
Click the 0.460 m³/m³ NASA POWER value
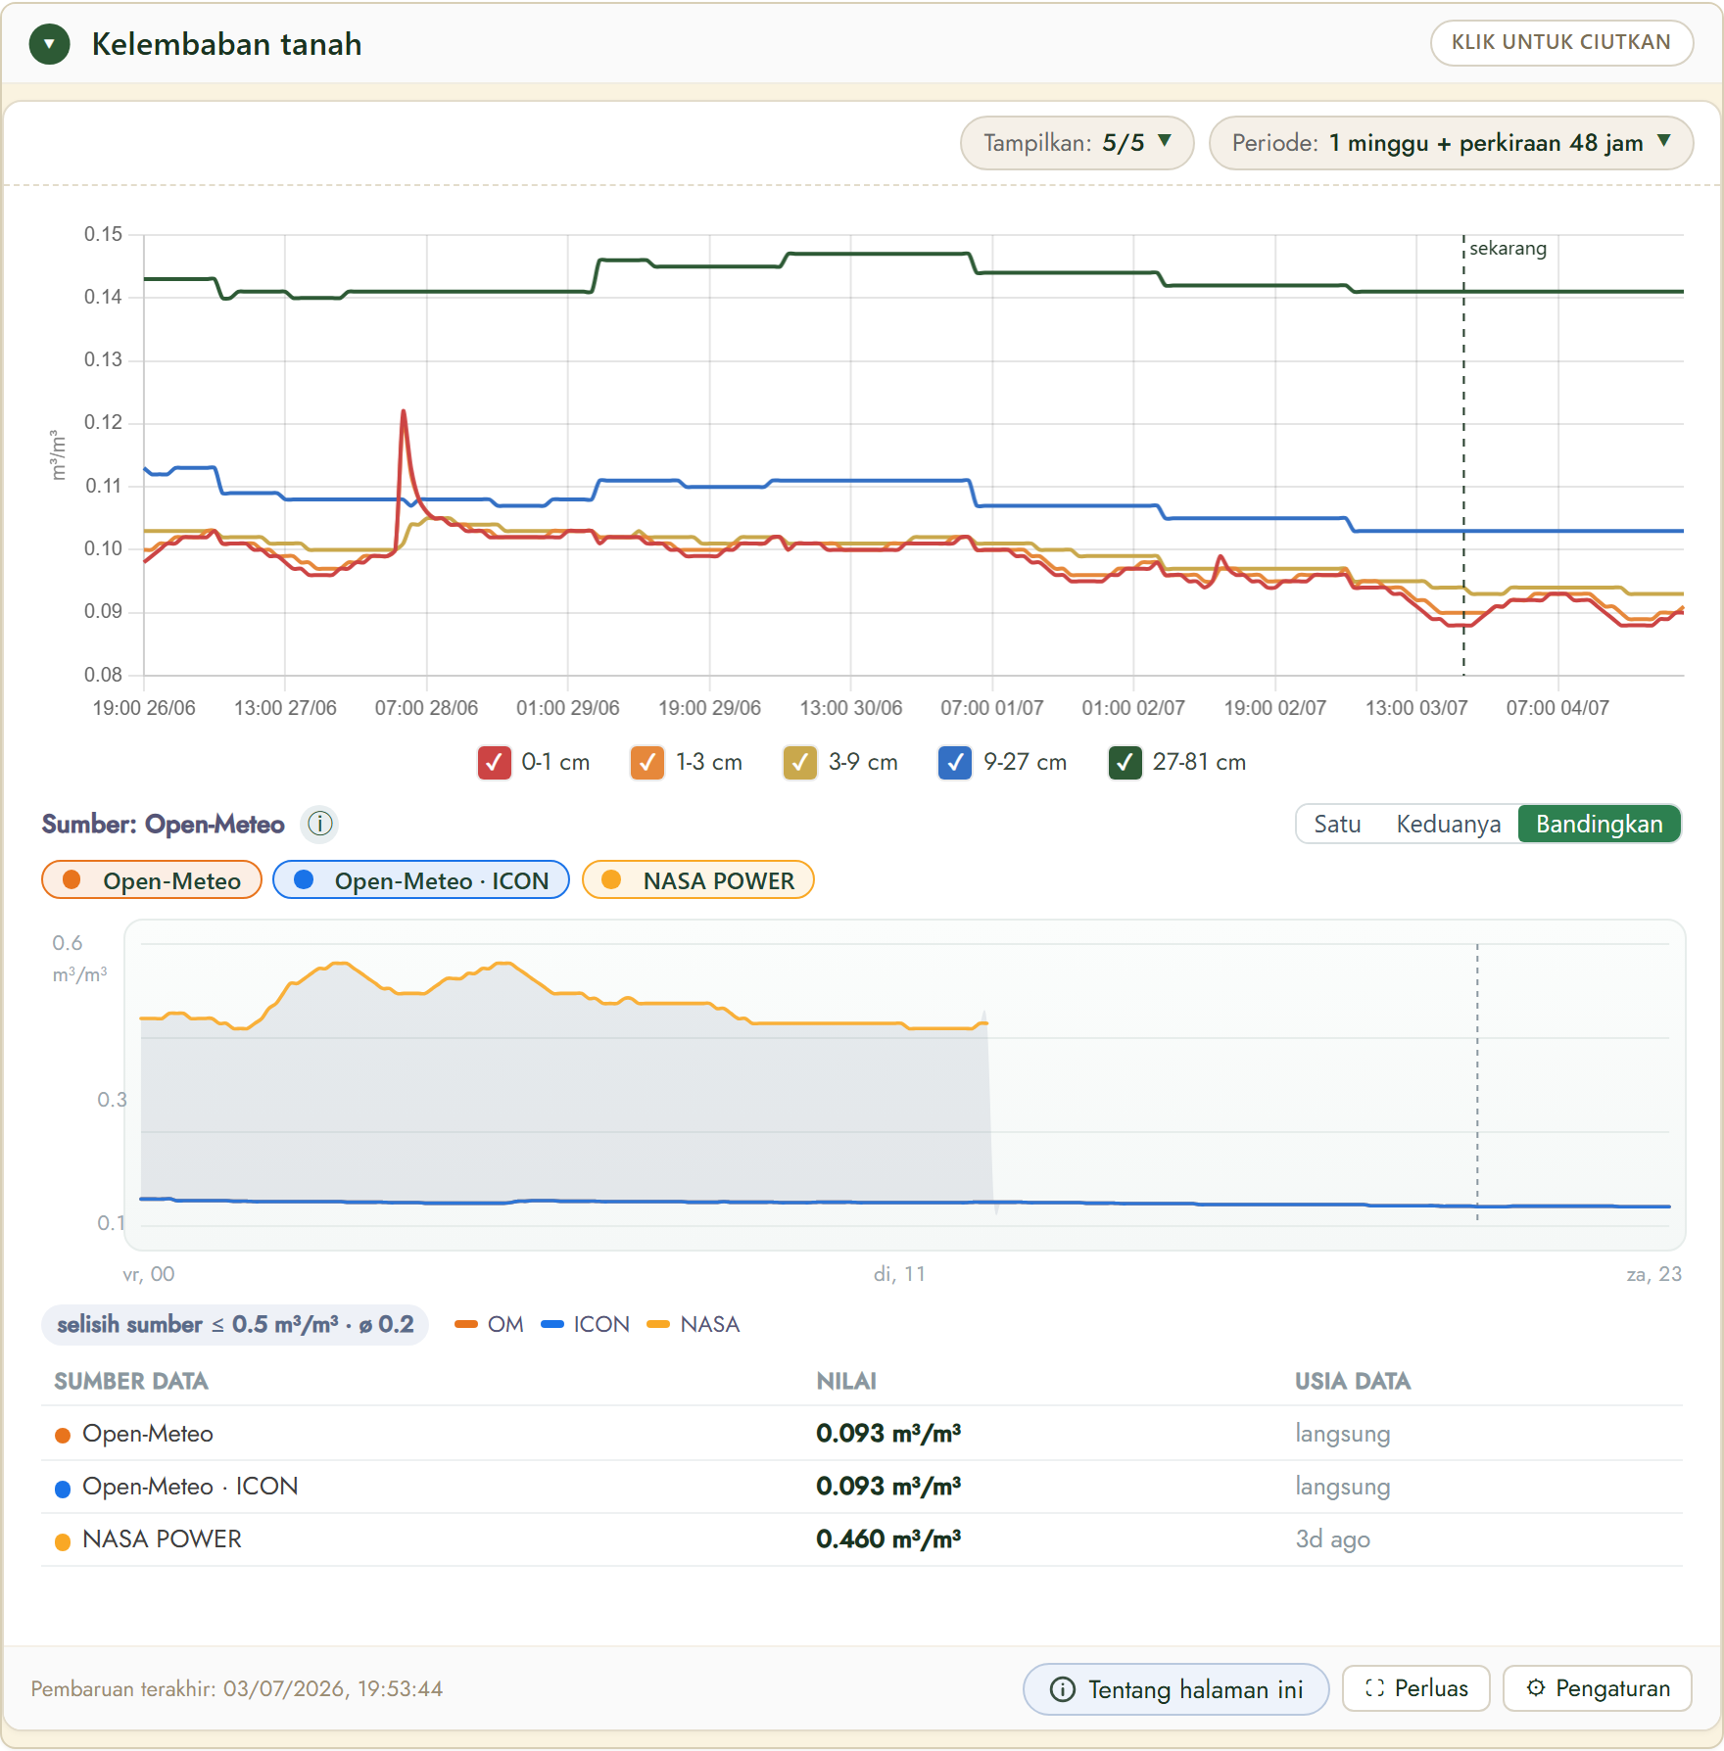click(888, 1539)
